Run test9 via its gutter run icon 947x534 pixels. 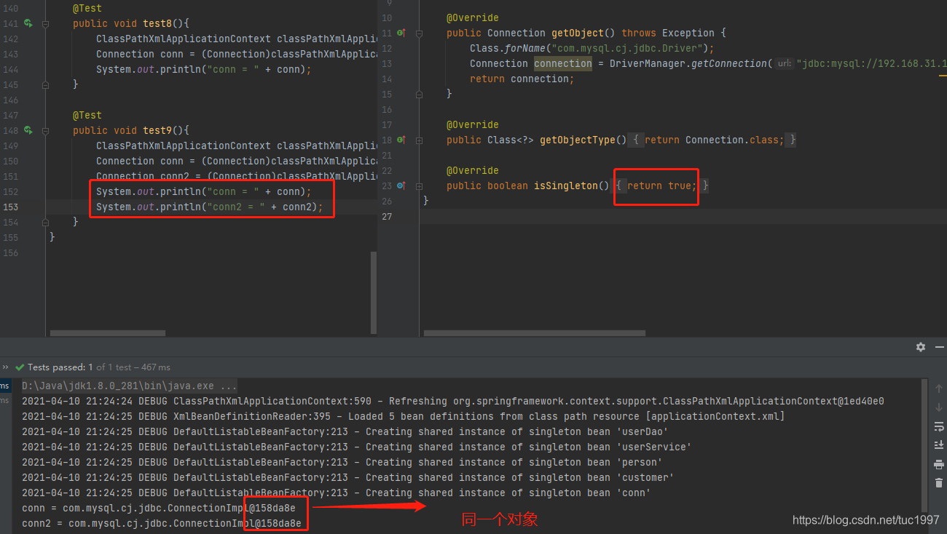point(28,130)
